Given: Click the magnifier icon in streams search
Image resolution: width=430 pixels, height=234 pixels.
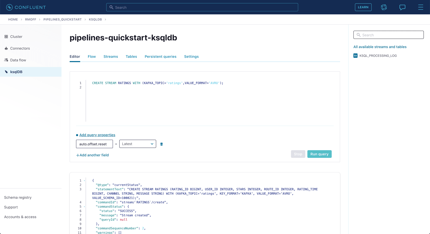Looking at the screenshot, I should tap(359, 35).
